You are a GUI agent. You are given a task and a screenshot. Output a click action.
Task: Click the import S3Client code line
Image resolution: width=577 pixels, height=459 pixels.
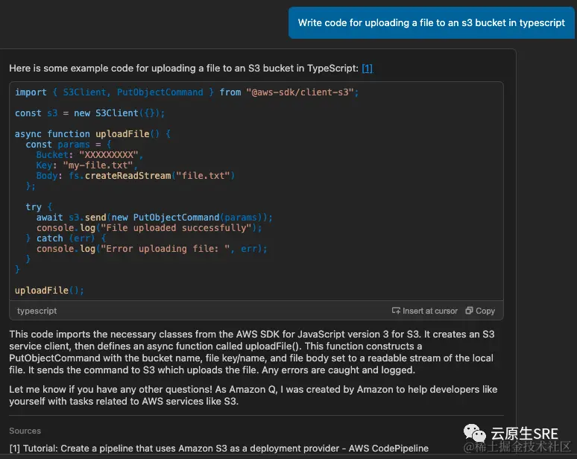pyautogui.click(x=186, y=92)
